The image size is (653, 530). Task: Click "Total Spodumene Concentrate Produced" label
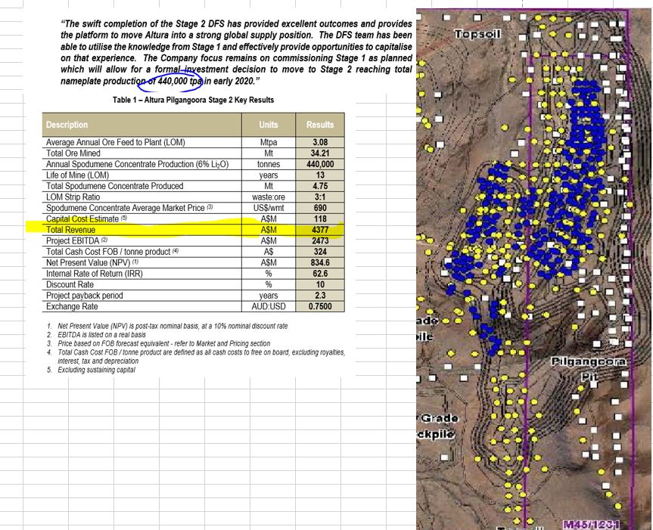[x=114, y=186]
